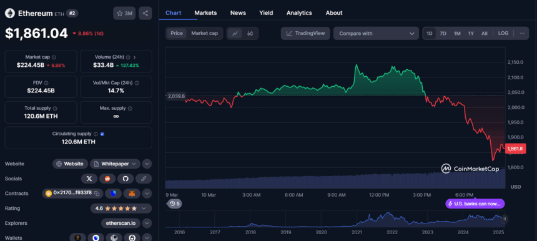537x241 pixels.
Task: Click the #2 rank badge
Action: click(x=72, y=13)
